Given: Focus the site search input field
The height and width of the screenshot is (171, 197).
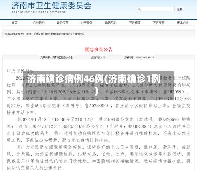Looking at the screenshot, I should (x=155, y=9).
